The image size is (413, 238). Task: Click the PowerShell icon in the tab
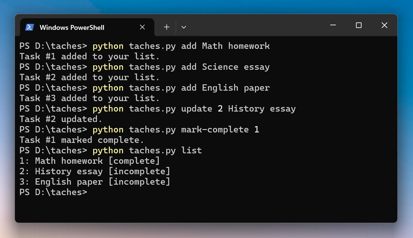pyautogui.click(x=30, y=27)
